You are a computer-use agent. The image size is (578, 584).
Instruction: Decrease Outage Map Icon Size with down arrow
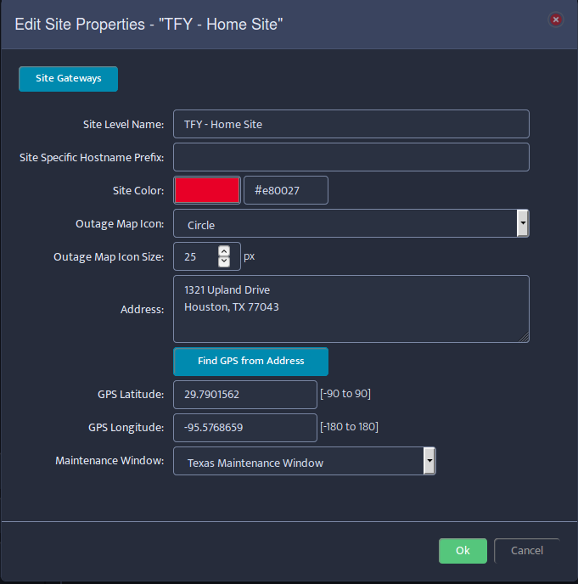[224, 261]
